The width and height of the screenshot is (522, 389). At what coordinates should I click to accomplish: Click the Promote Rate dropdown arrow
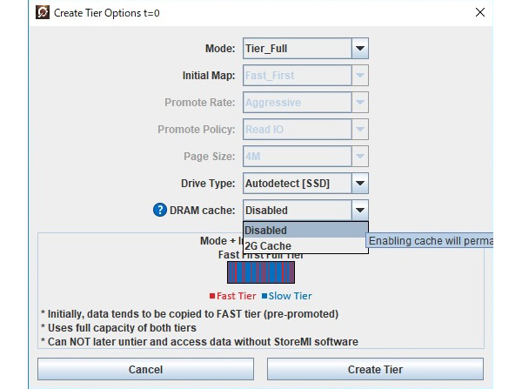360,103
